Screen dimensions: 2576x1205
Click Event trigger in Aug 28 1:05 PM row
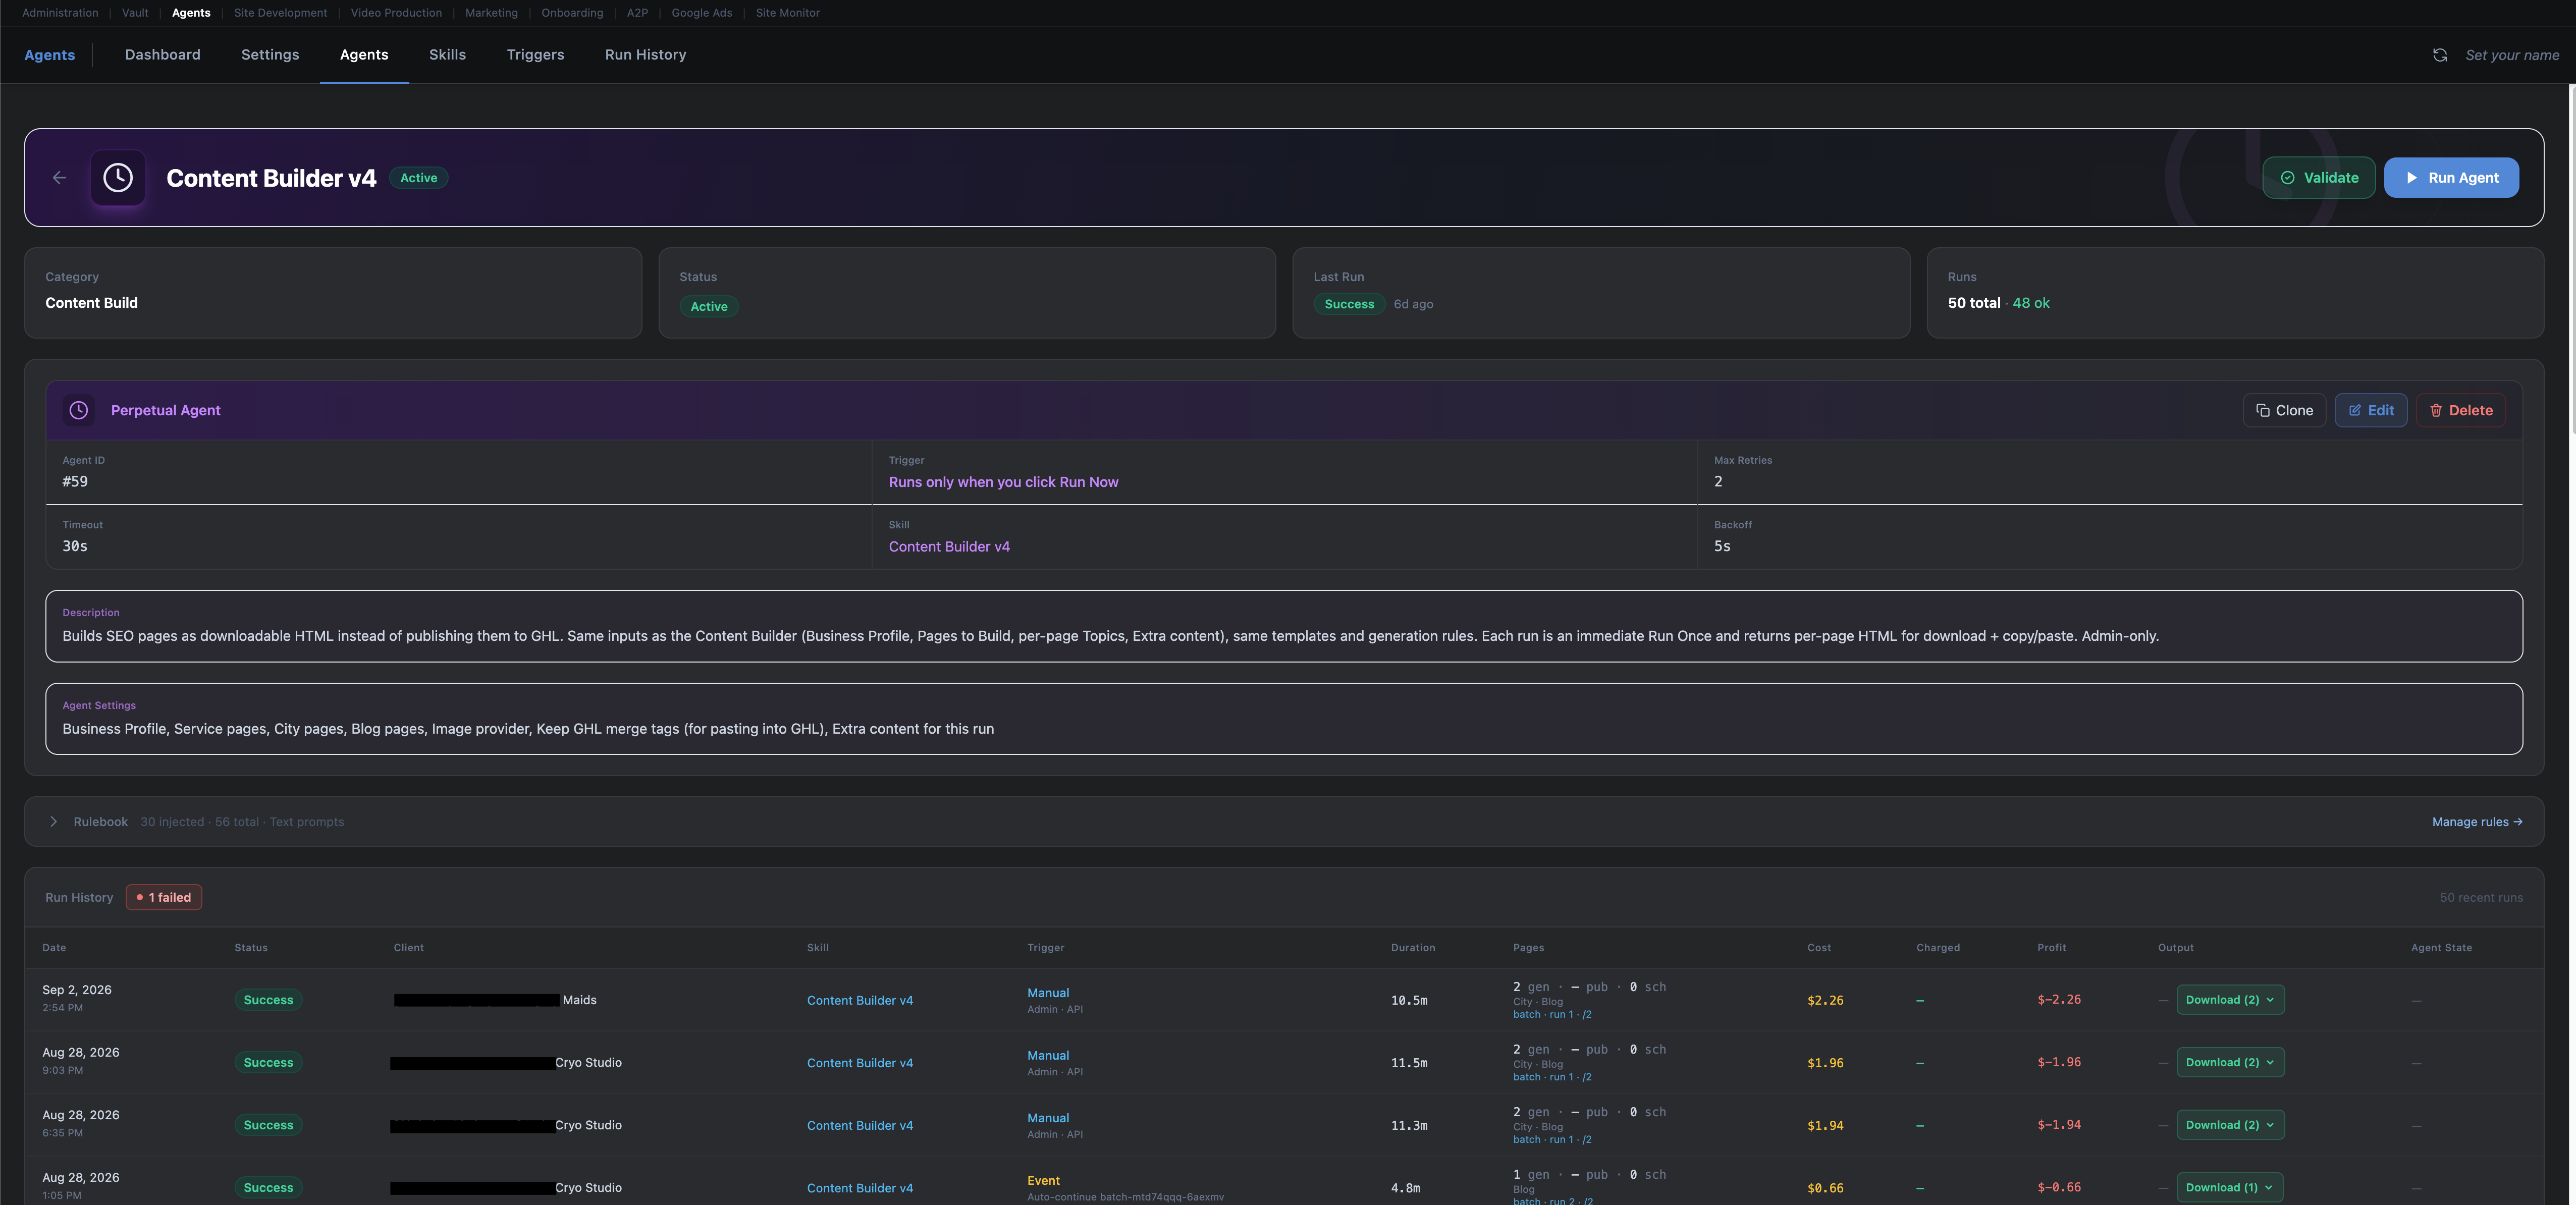[1043, 1181]
